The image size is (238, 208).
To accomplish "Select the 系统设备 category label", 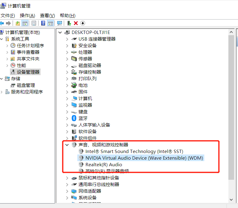I will tap(88, 198).
